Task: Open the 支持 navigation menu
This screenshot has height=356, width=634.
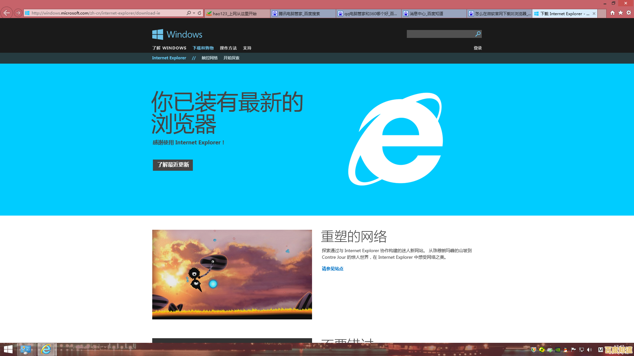Action: click(x=247, y=48)
